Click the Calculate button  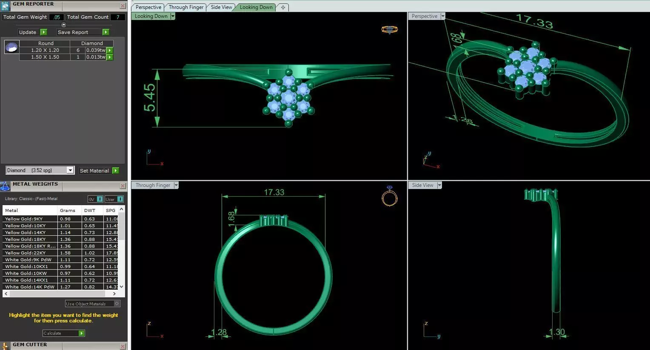[60, 333]
